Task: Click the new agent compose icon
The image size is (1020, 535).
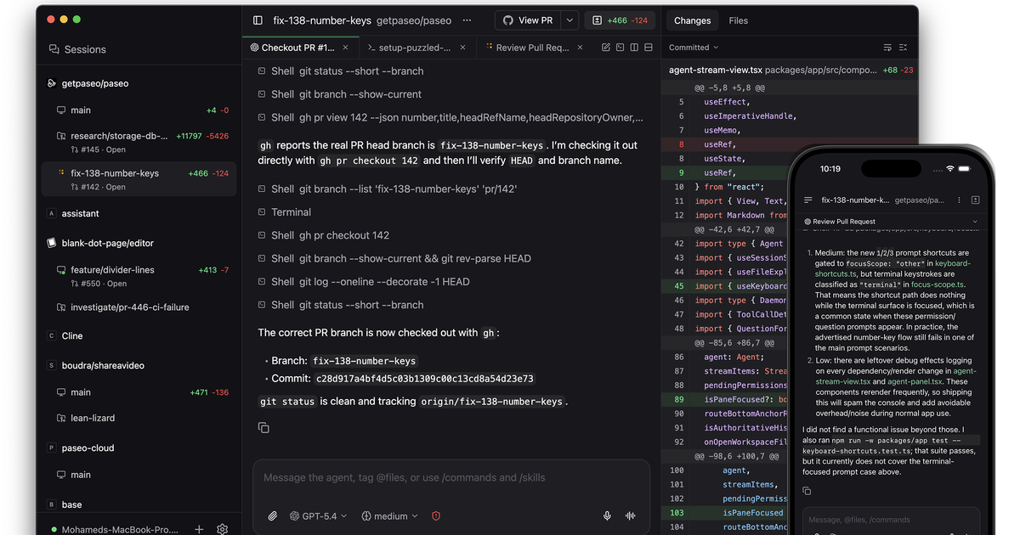Action: point(606,48)
